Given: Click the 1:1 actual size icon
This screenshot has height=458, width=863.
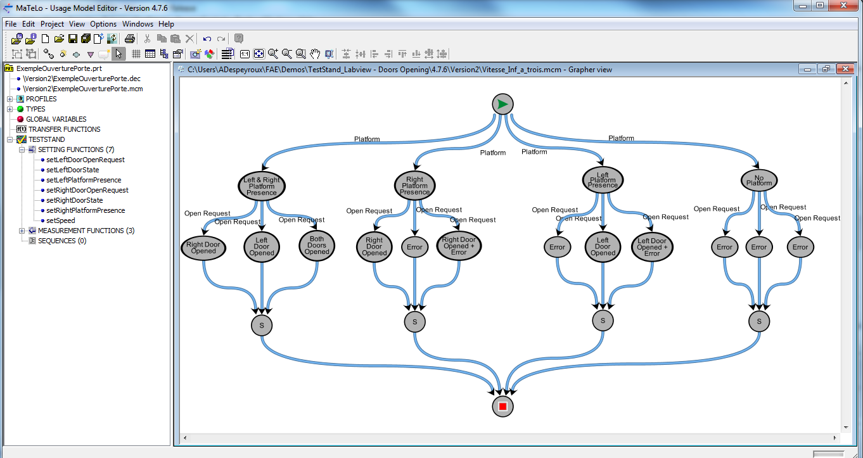Looking at the screenshot, I should 245,54.
